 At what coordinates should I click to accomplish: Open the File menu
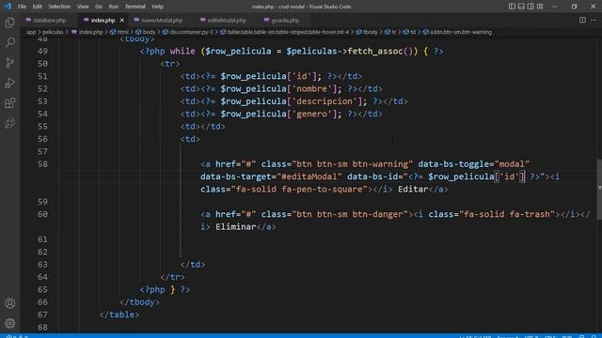22,7
